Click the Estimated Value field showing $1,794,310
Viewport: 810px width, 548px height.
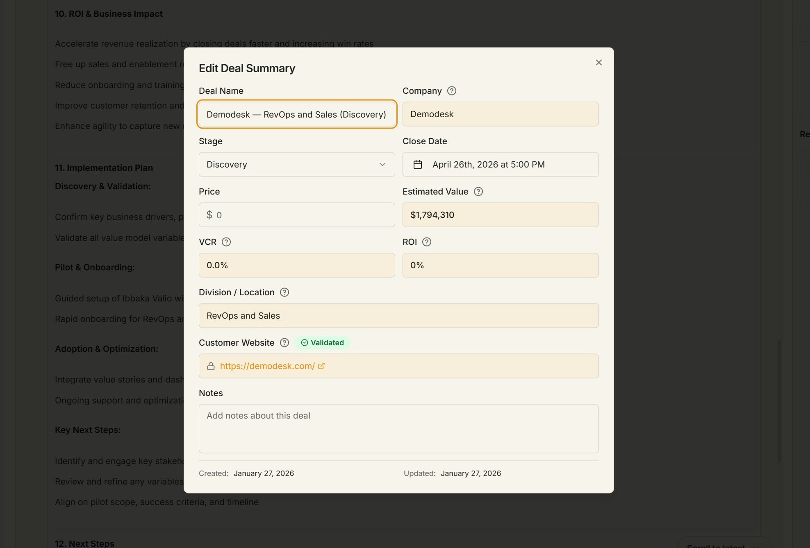[x=500, y=215]
